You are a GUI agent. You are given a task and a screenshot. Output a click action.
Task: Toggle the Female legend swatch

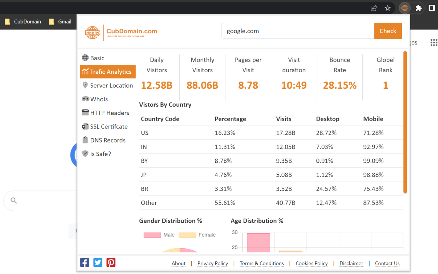(x=188, y=235)
